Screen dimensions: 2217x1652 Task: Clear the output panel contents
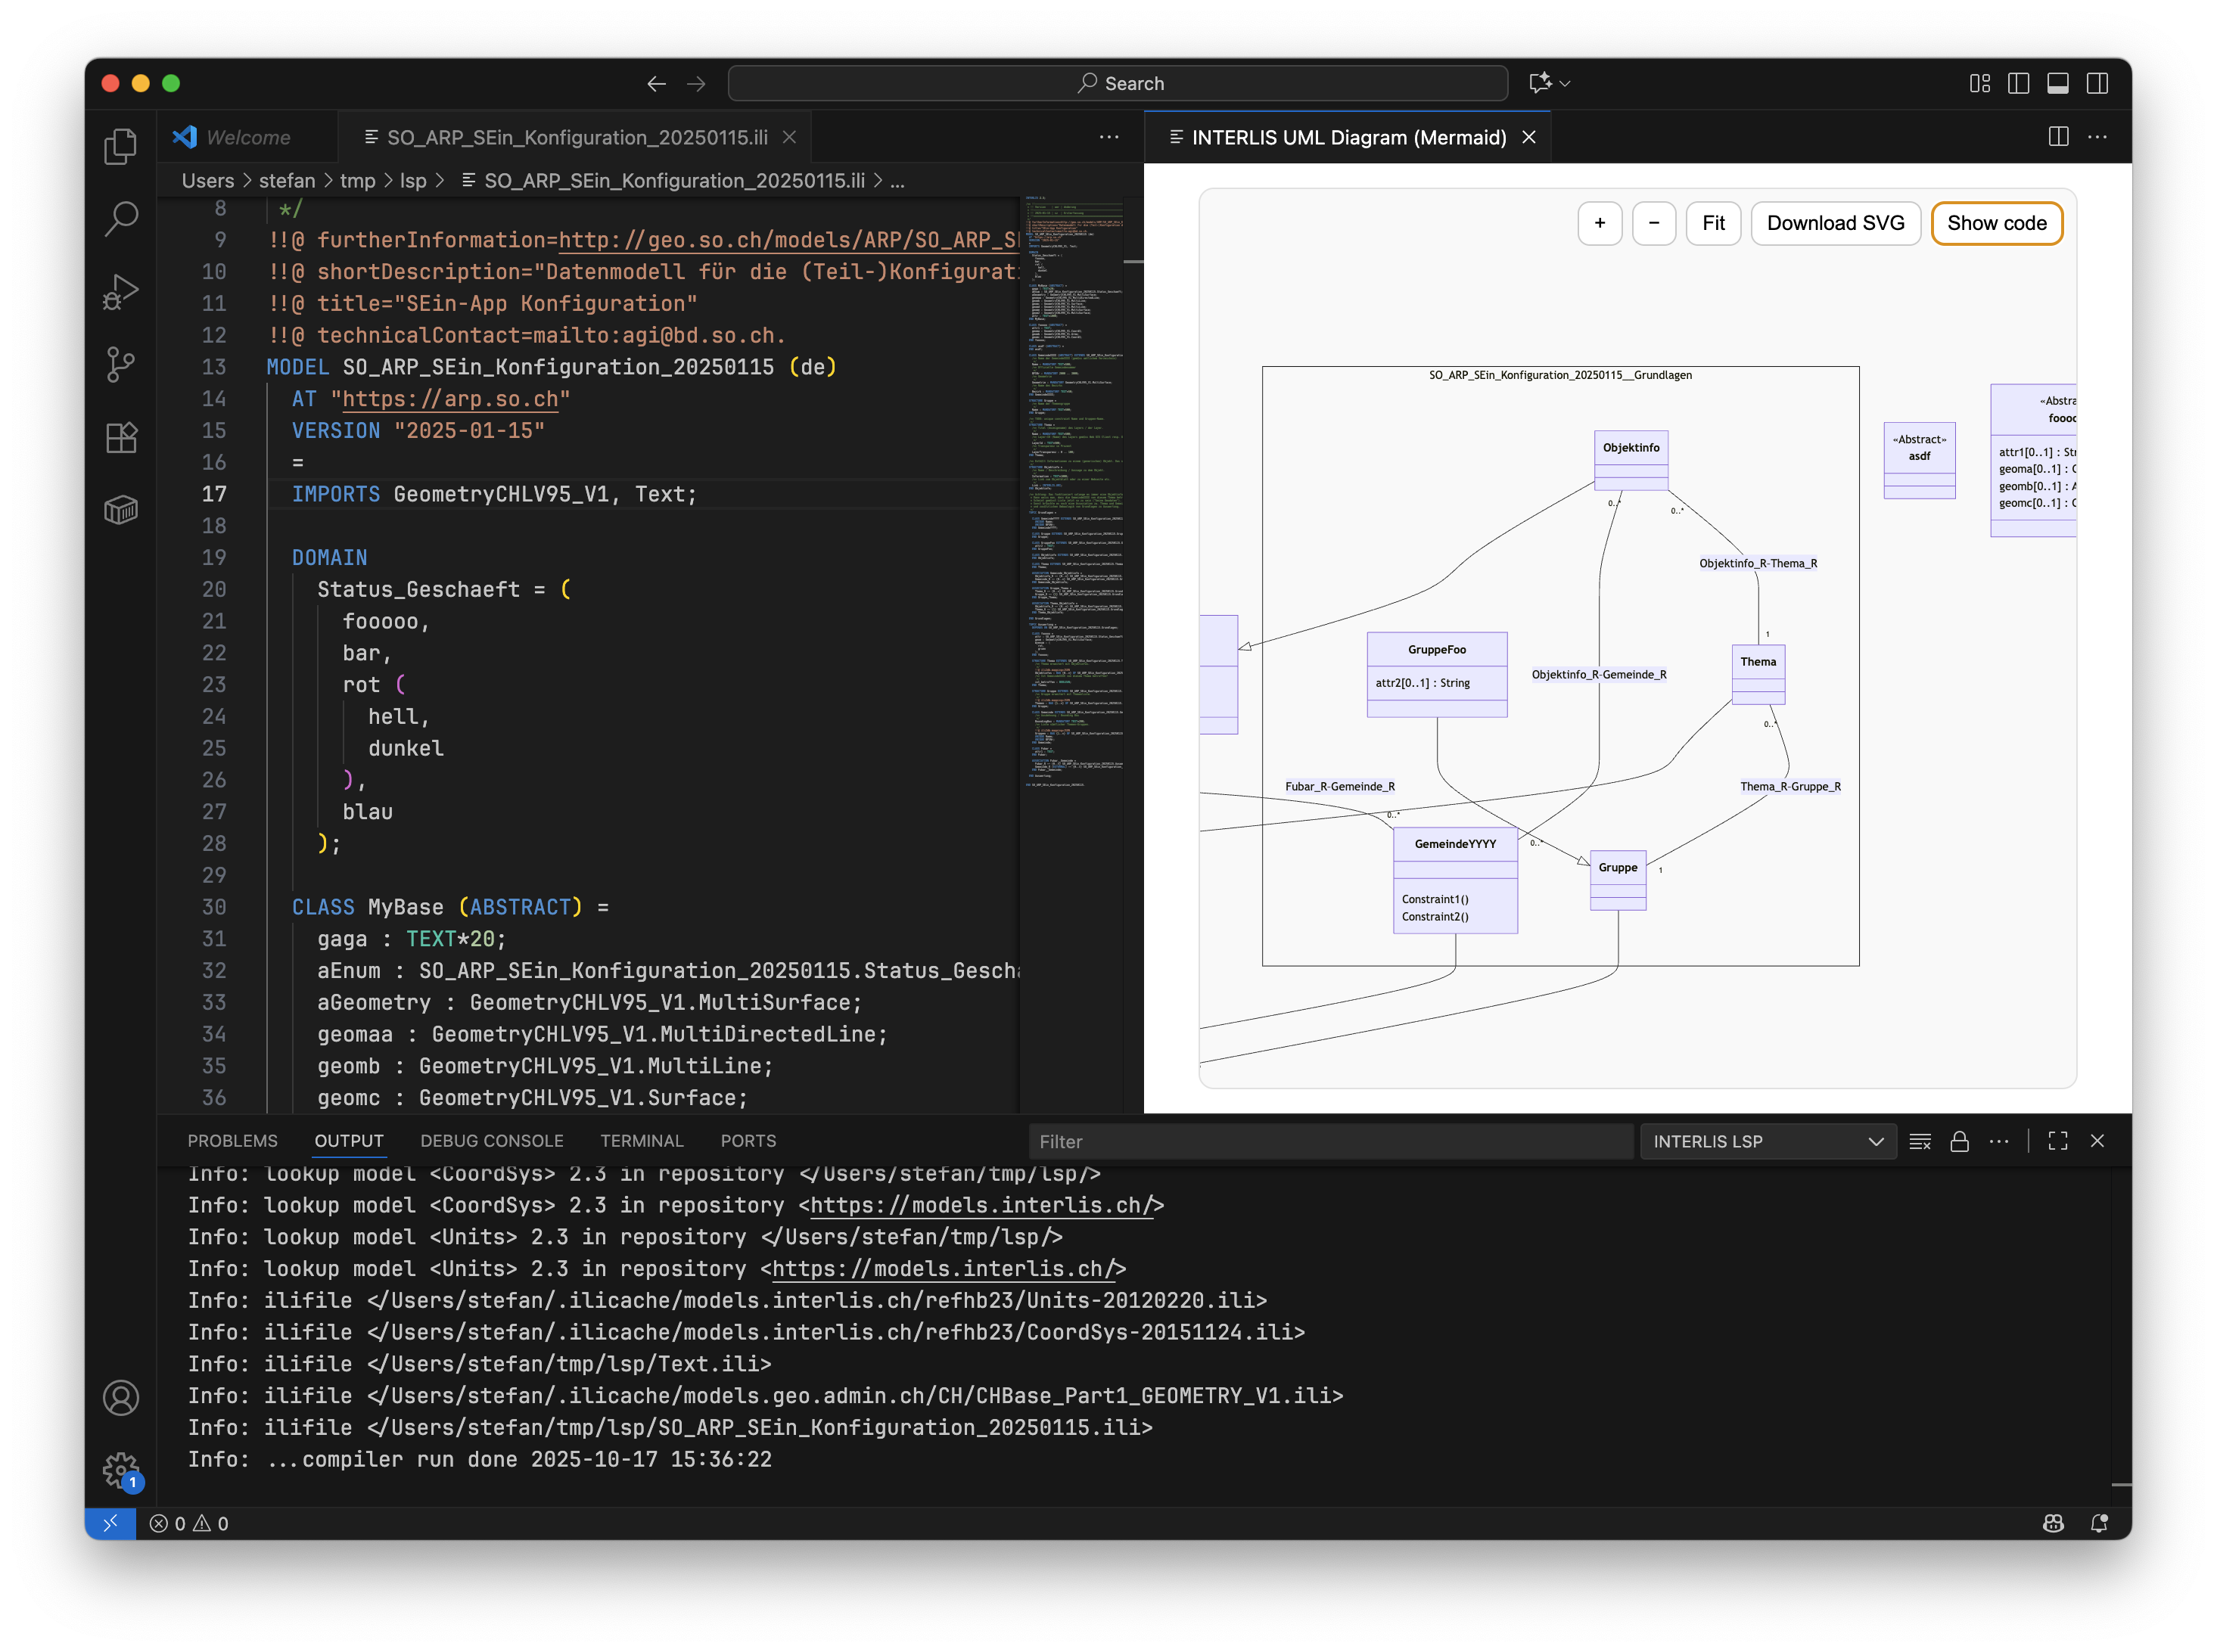[x=1919, y=1141]
